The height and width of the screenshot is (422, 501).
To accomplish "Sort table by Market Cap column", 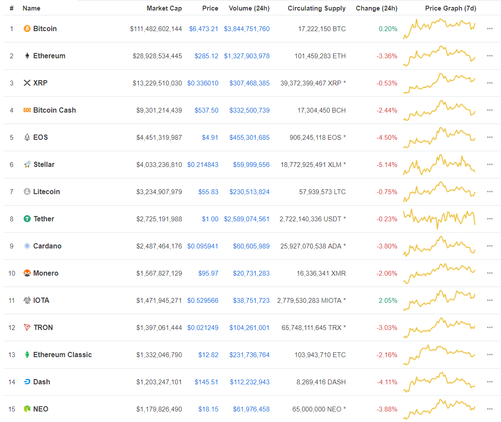I will point(164,8).
